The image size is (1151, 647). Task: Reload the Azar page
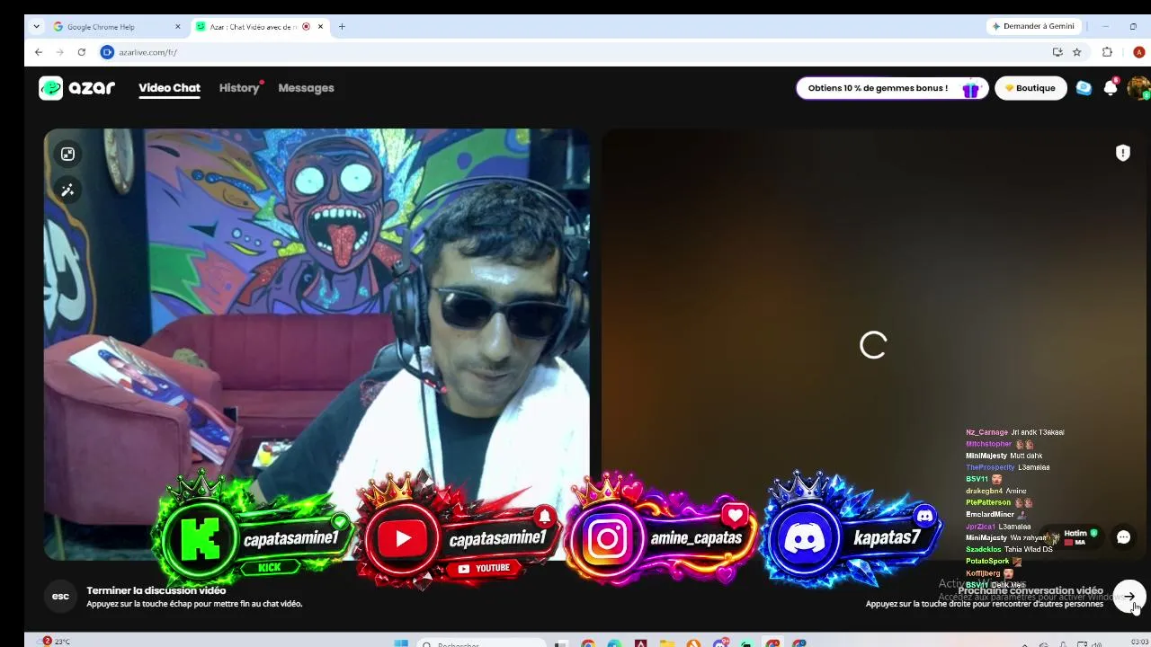81,52
